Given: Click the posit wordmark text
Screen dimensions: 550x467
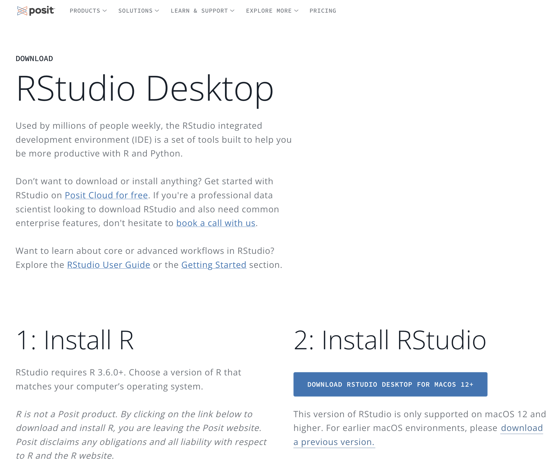Looking at the screenshot, I should click(42, 11).
